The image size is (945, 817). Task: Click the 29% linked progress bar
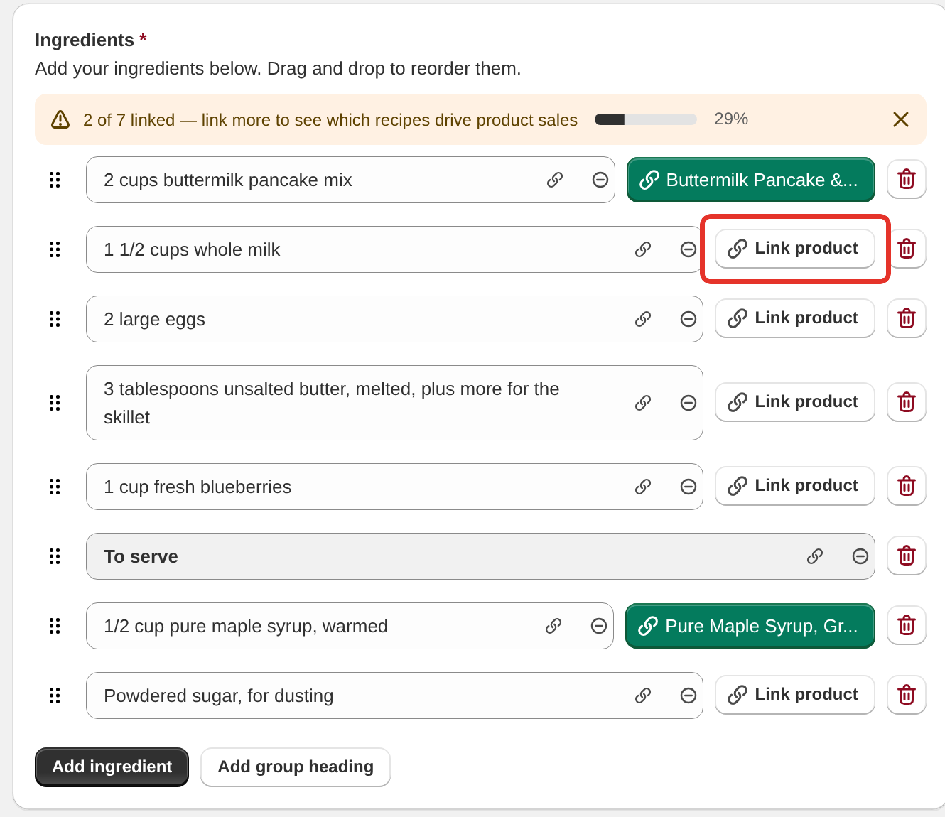click(646, 119)
